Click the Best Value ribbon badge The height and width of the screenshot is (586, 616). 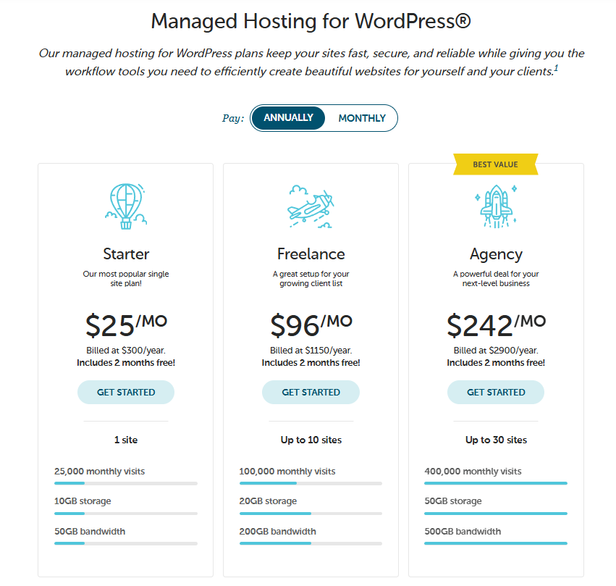pyautogui.click(x=495, y=164)
